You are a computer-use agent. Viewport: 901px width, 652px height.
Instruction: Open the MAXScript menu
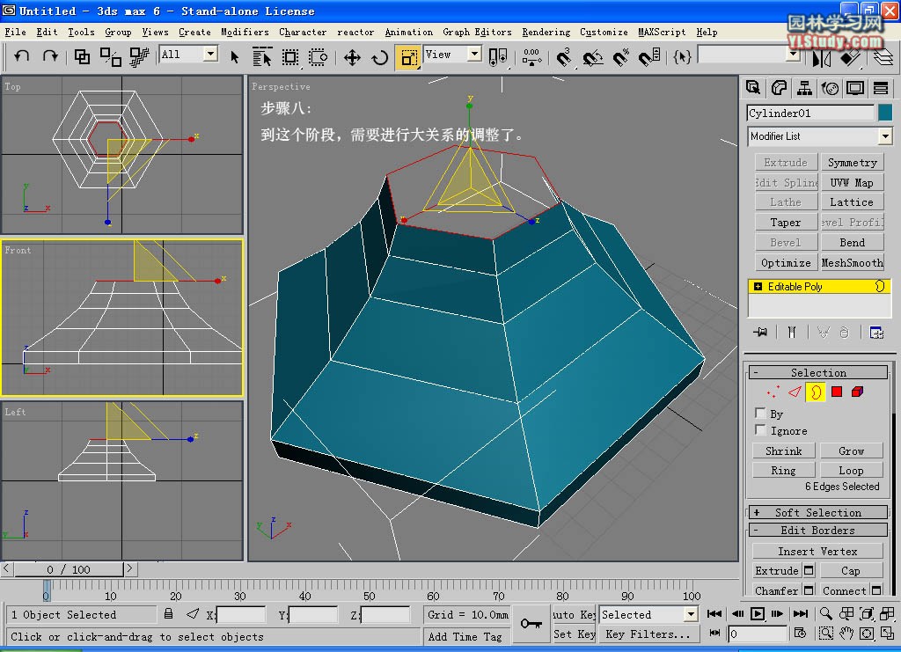(662, 33)
